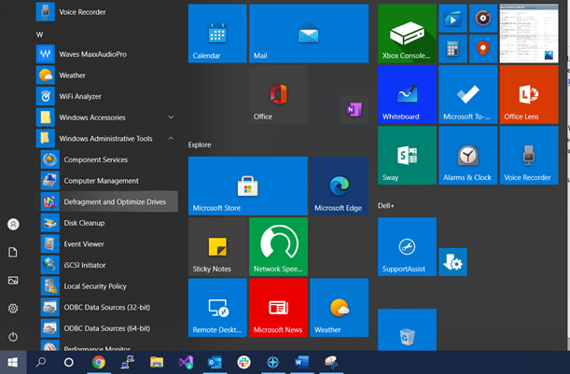Open the Voice Recorder tile

529,155
